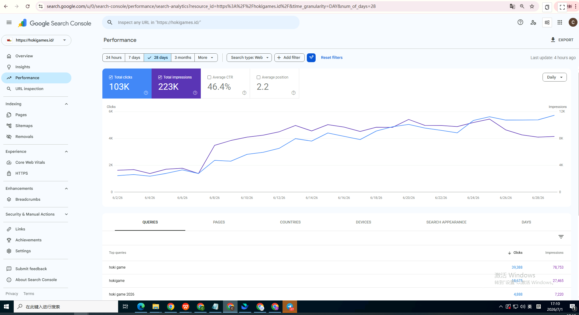This screenshot has width=579, height=315.
Task: Show help for Average position metric
Action: 293,93
